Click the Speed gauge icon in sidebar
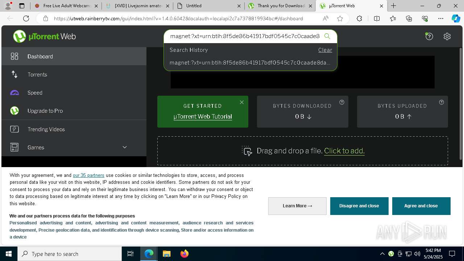 14,92
